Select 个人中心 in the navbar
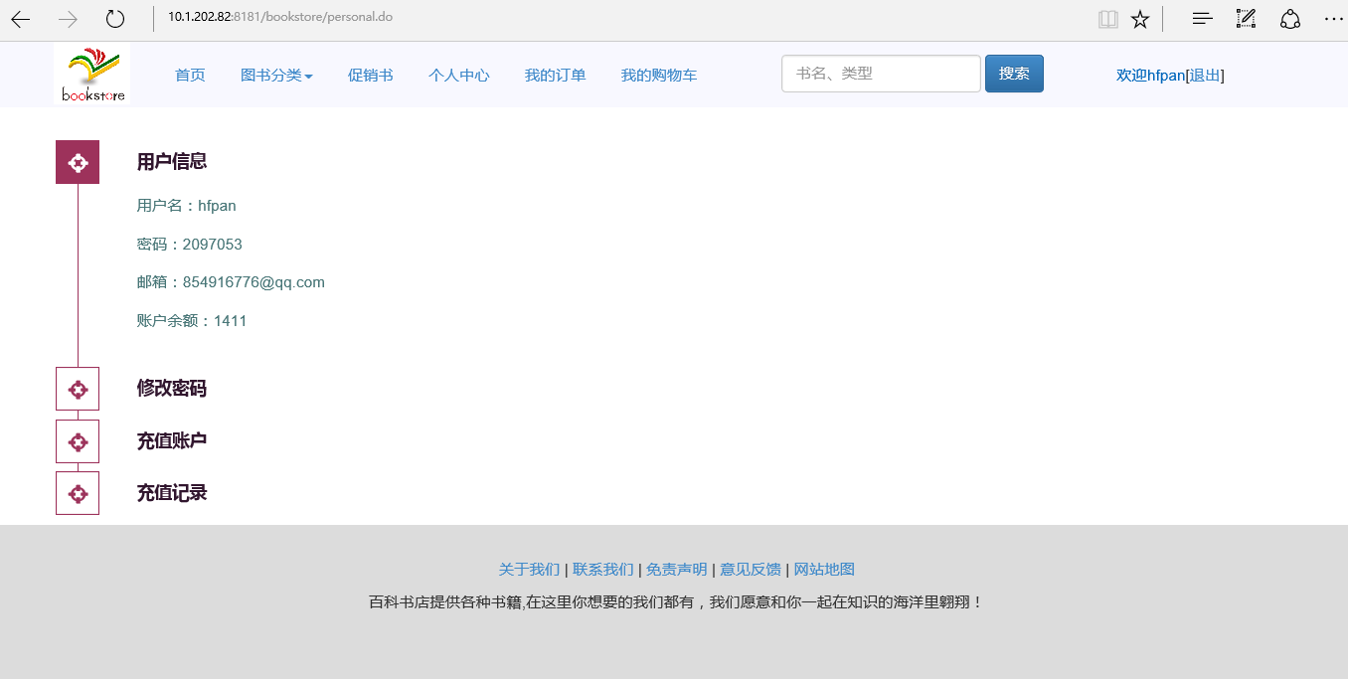This screenshot has height=679, width=1348. coord(459,75)
